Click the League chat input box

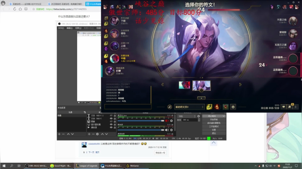pos(128,107)
